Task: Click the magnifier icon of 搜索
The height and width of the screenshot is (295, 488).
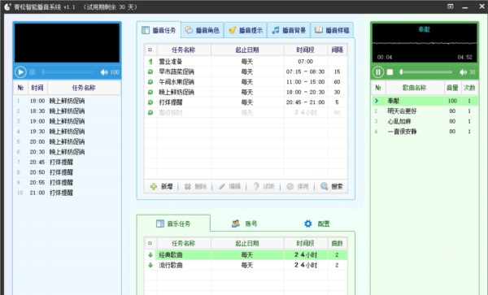Action: click(324, 186)
